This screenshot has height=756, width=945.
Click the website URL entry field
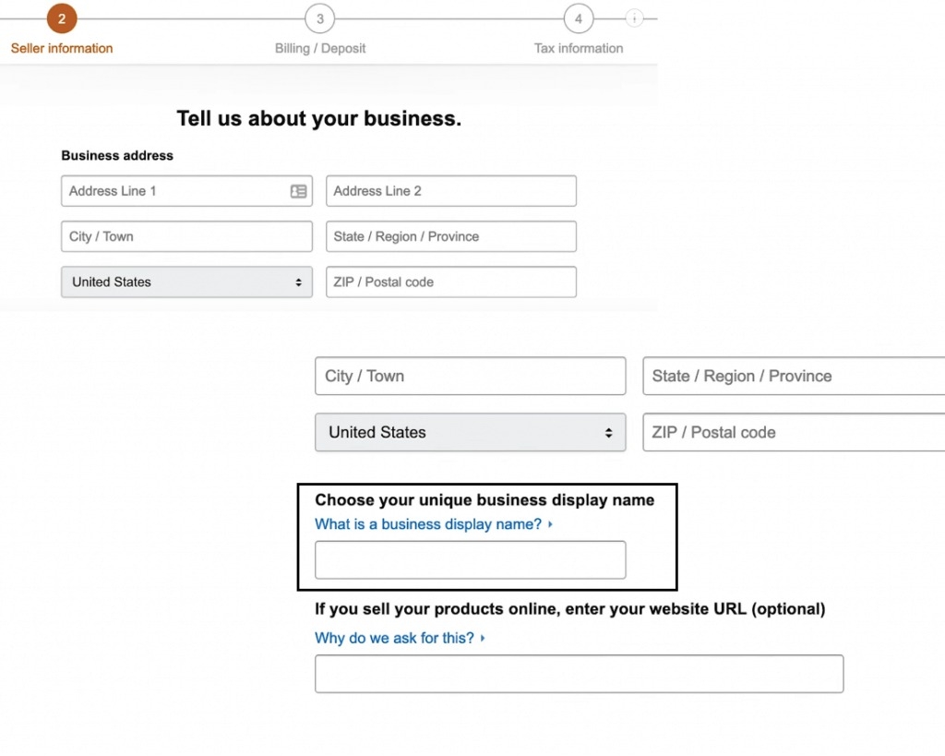[x=579, y=674]
